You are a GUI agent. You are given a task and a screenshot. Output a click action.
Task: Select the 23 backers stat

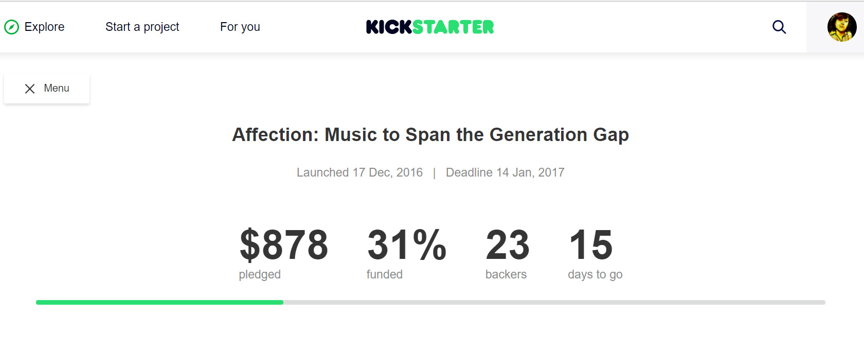click(x=507, y=247)
